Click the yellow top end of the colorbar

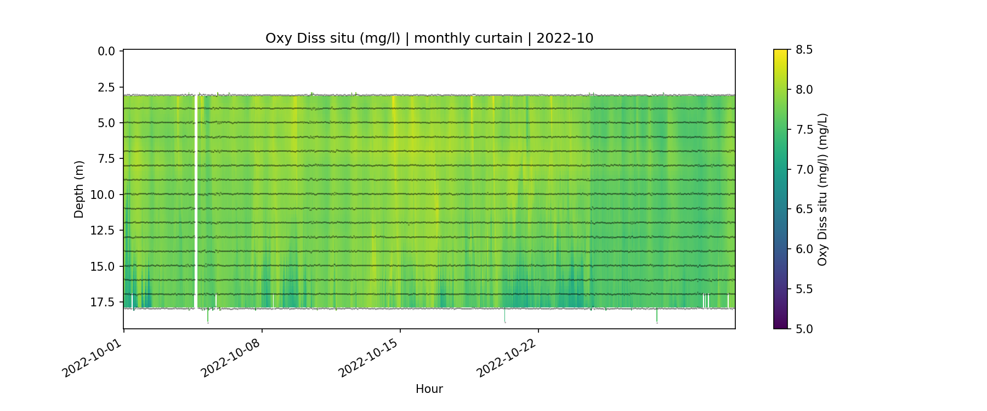coord(780,54)
